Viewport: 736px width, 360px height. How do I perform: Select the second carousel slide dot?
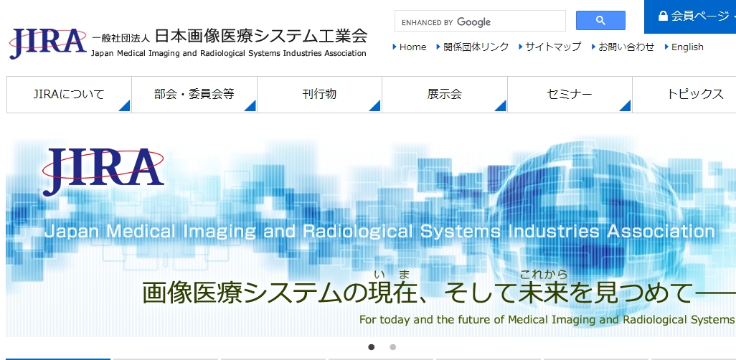click(393, 347)
